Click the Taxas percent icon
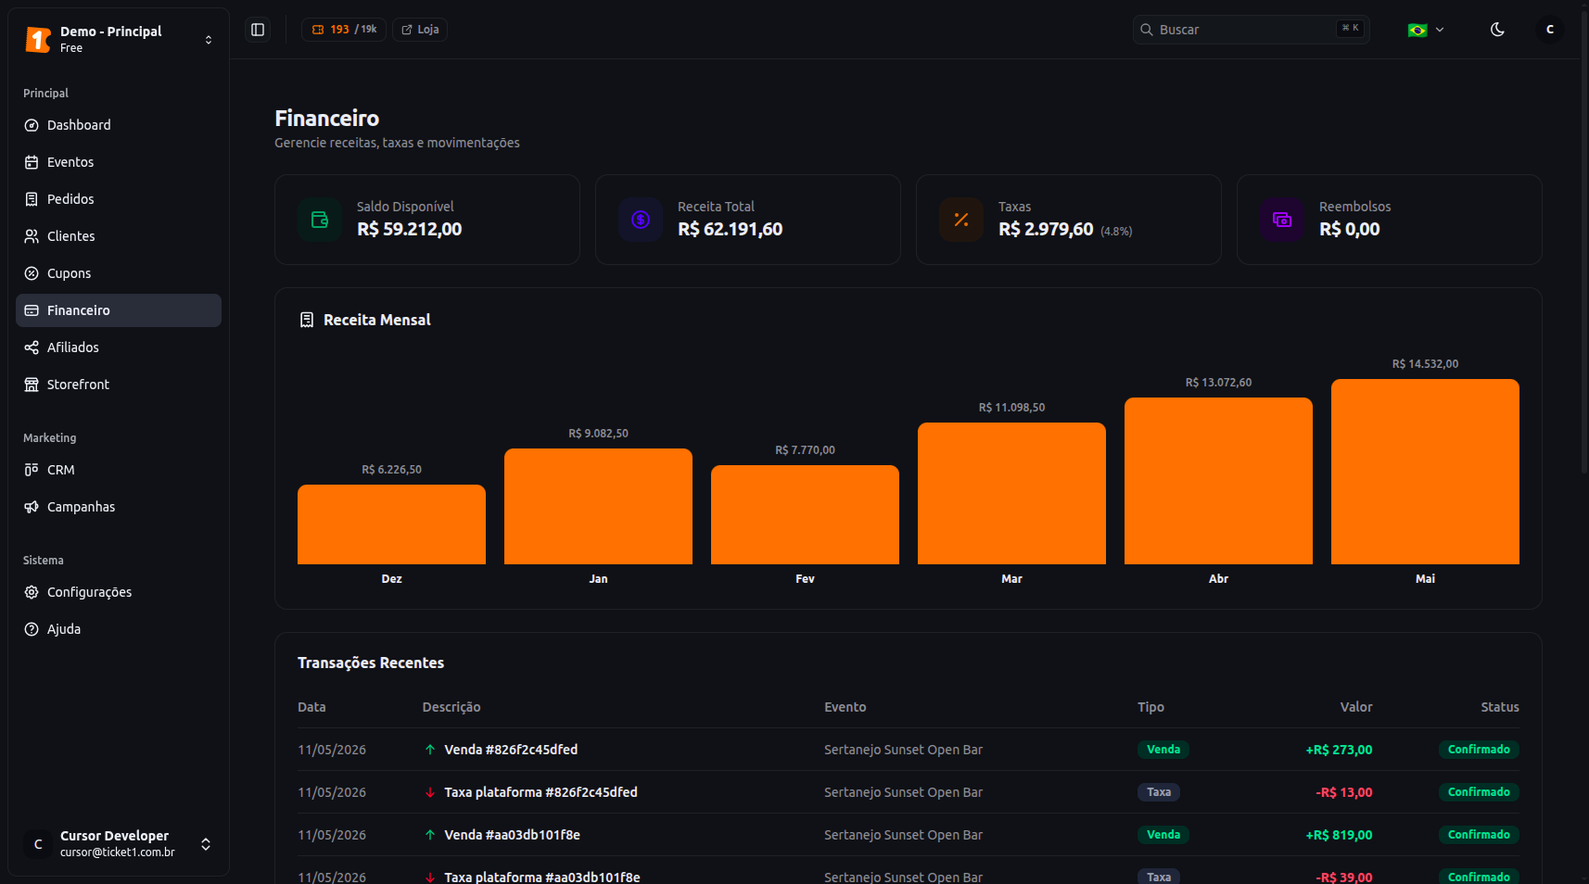Screen dimensions: 1589x884 pos(961,220)
